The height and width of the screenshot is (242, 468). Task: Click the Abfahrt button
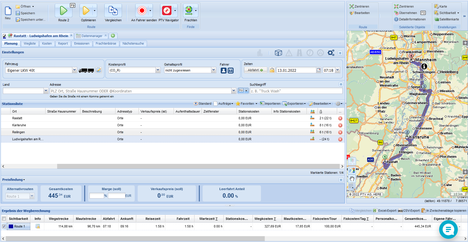pyautogui.click(x=255, y=70)
